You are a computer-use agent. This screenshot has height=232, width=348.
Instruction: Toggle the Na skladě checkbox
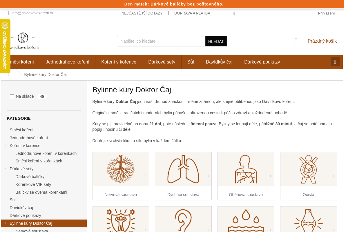(x=12, y=96)
